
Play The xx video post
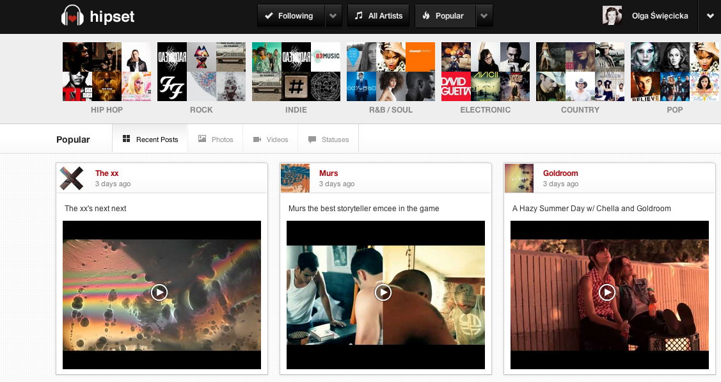coord(159,292)
